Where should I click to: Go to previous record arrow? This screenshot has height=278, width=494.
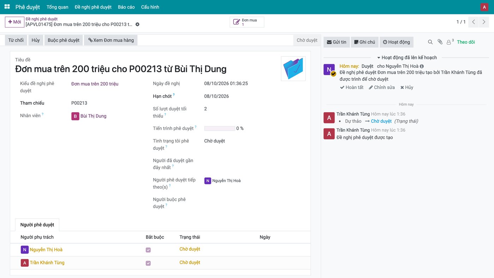click(474, 22)
